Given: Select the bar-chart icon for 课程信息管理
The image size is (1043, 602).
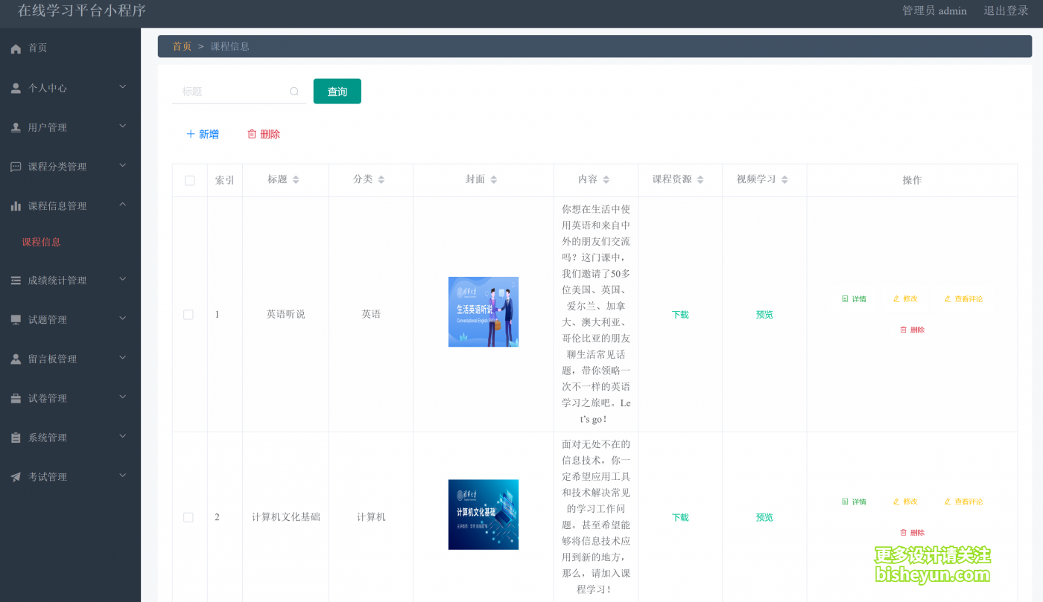Looking at the screenshot, I should 16,205.
